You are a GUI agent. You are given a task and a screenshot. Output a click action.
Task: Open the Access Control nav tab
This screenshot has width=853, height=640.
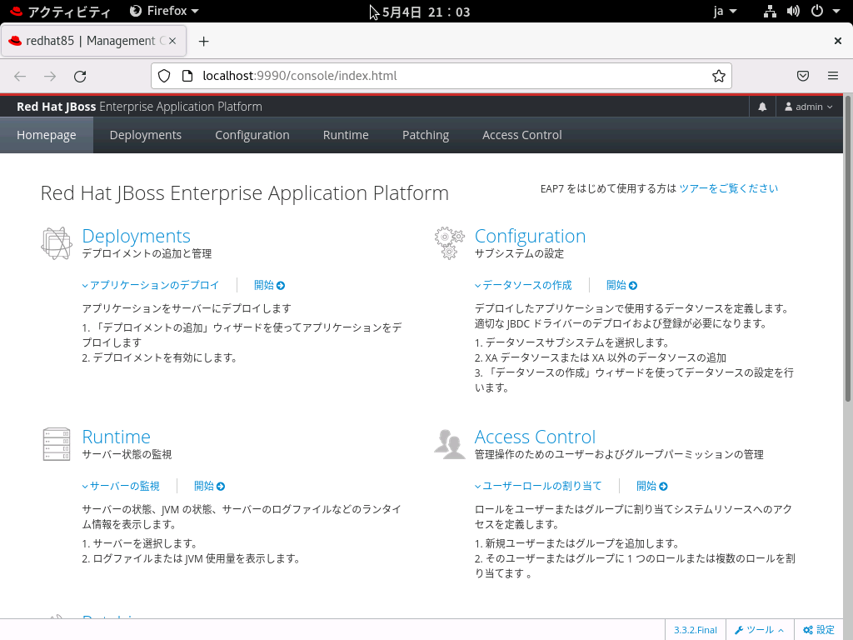click(x=521, y=135)
